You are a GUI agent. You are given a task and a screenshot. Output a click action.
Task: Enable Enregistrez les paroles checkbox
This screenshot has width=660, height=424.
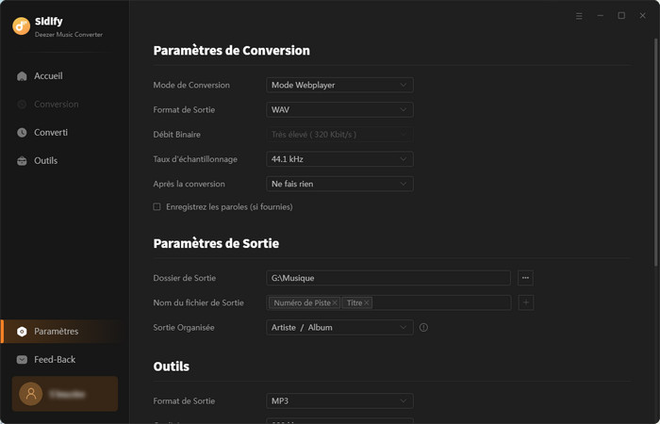(x=157, y=207)
